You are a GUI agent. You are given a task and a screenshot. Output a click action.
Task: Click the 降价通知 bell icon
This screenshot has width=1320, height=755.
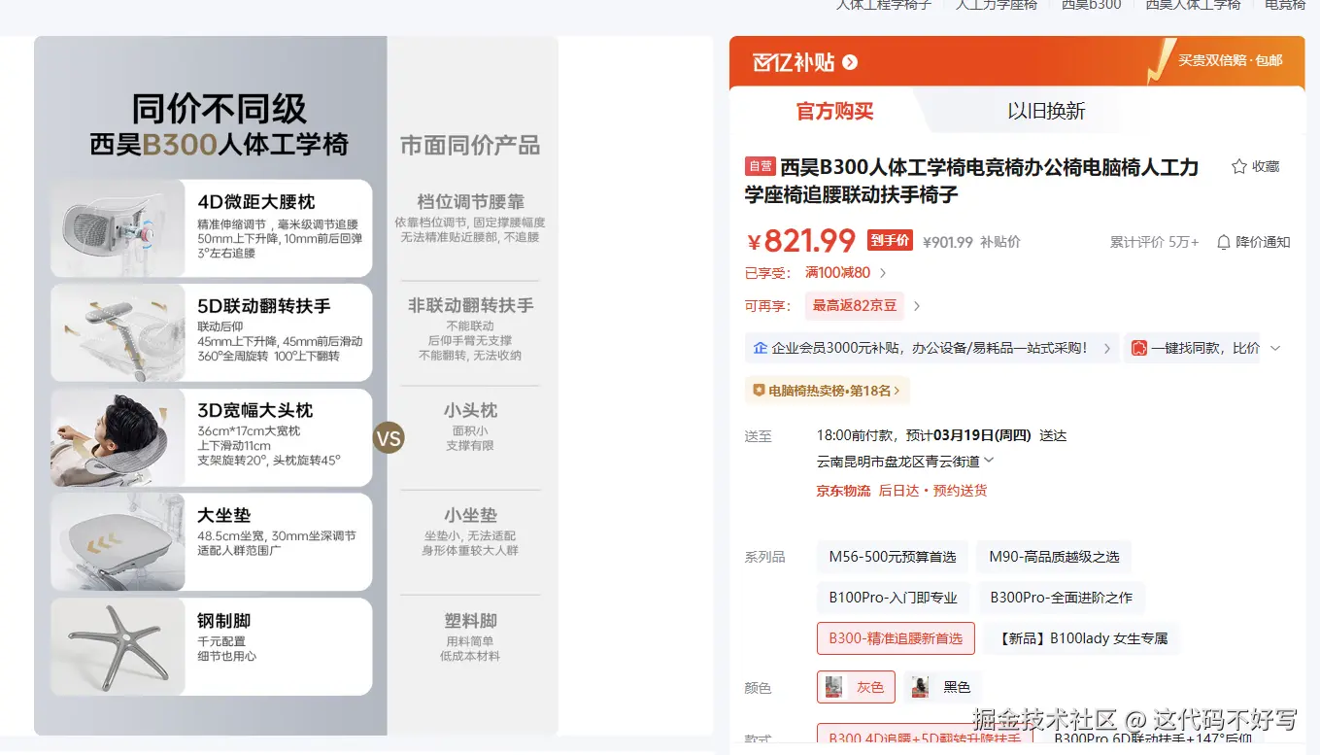click(1225, 242)
